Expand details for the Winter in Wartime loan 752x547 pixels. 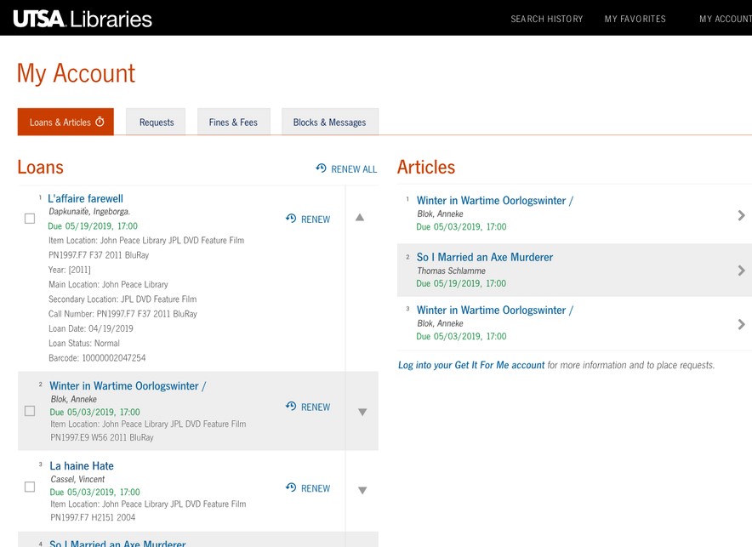[362, 412]
